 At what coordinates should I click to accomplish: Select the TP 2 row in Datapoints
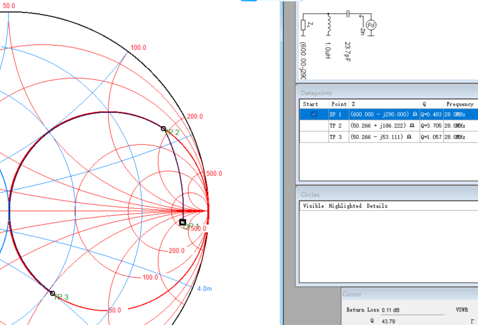click(389, 125)
